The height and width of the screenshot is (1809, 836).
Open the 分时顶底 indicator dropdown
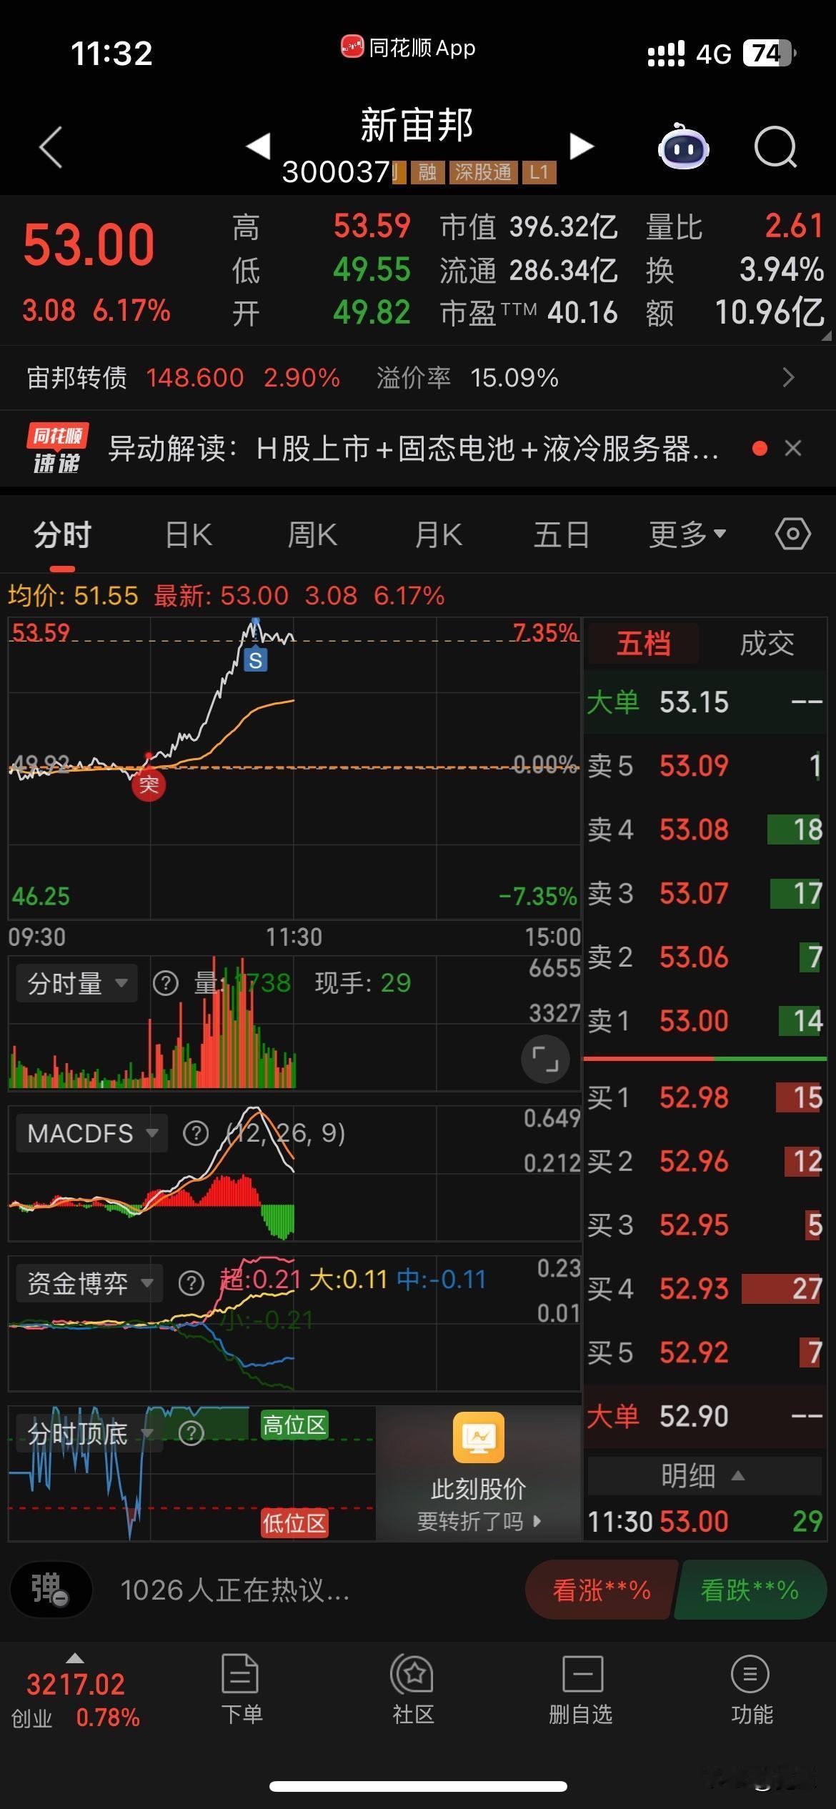(x=90, y=1433)
